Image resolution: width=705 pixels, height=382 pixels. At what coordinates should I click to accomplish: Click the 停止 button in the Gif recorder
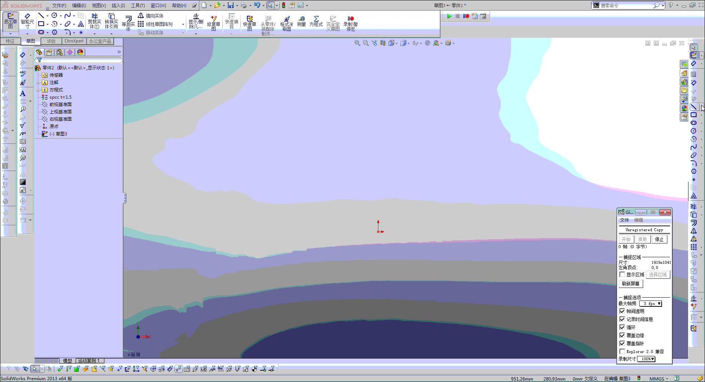point(659,239)
